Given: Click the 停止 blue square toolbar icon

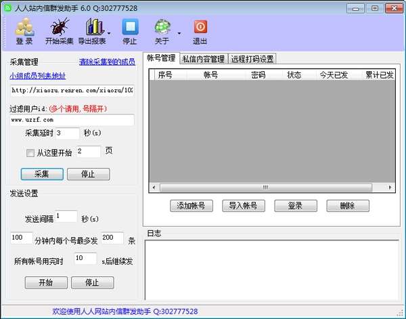Looking at the screenshot, I should pyautogui.click(x=129, y=27).
